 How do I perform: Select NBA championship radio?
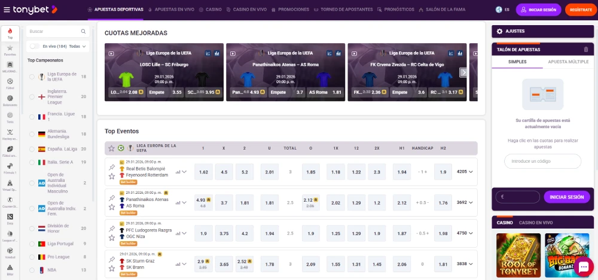32,270
